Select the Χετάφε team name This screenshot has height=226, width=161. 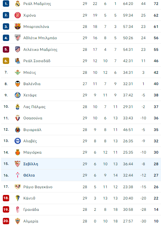click(x=30, y=95)
